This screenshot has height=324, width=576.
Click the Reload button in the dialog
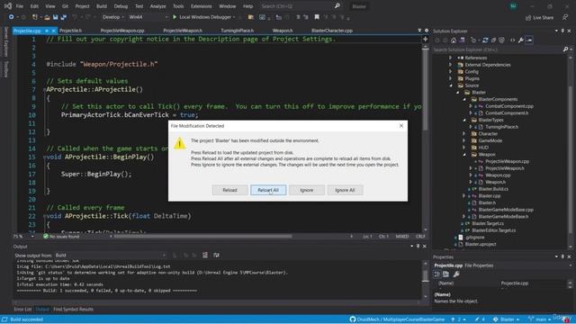click(x=229, y=190)
